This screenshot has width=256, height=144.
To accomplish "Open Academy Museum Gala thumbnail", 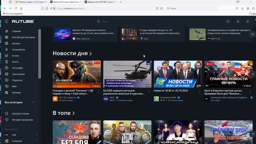I will click(178, 132).
